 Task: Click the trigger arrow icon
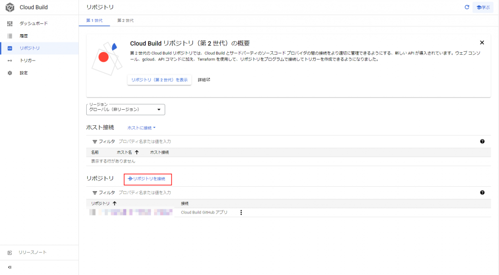pos(10,60)
